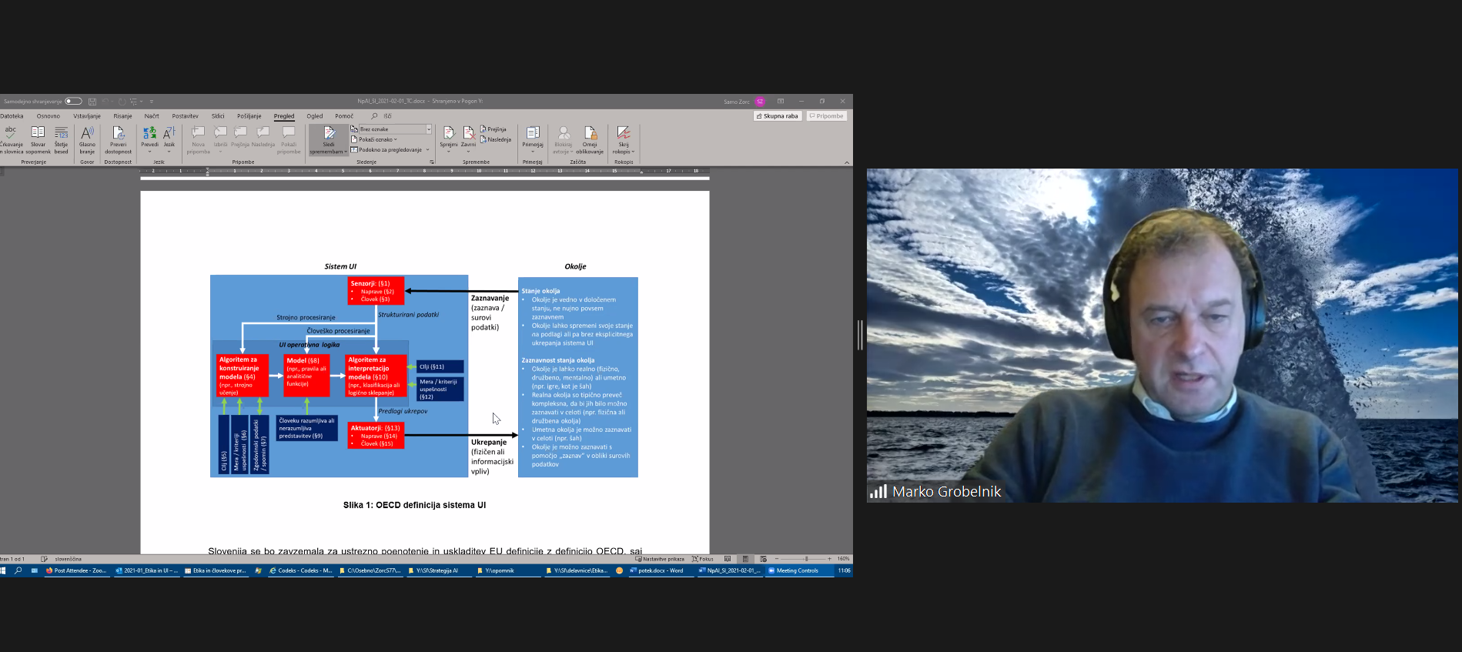Run Preveri dostopnost accessibility check
This screenshot has height=652, width=1462.
118,133
